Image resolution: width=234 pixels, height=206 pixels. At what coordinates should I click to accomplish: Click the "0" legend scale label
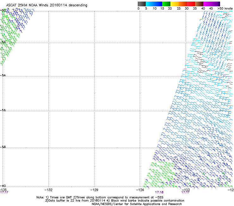coord(139,8)
